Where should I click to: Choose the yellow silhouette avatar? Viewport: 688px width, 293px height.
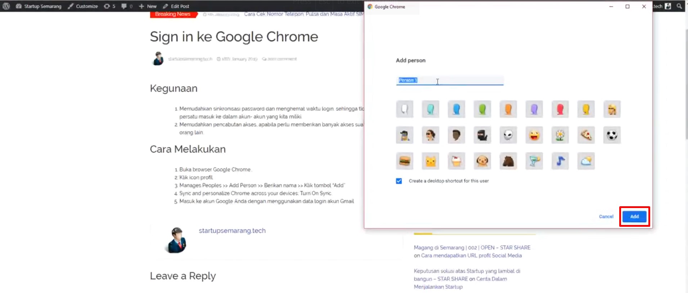586,109
